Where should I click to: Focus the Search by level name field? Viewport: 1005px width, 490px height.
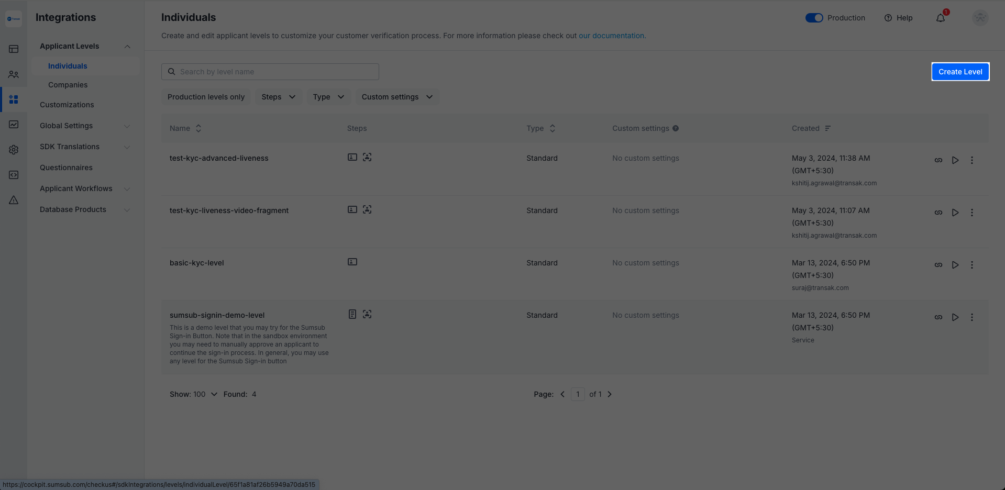(277, 72)
